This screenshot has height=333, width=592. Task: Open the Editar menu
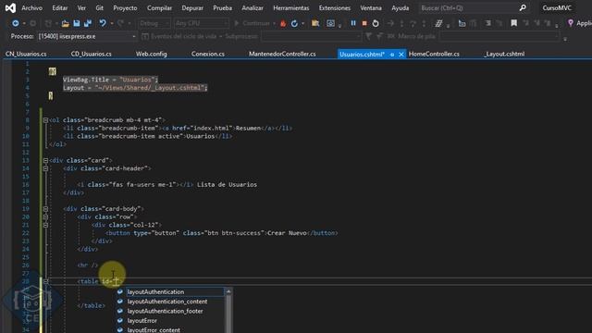pyautogui.click(x=60, y=8)
